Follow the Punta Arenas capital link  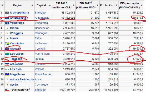tap(43, 74)
